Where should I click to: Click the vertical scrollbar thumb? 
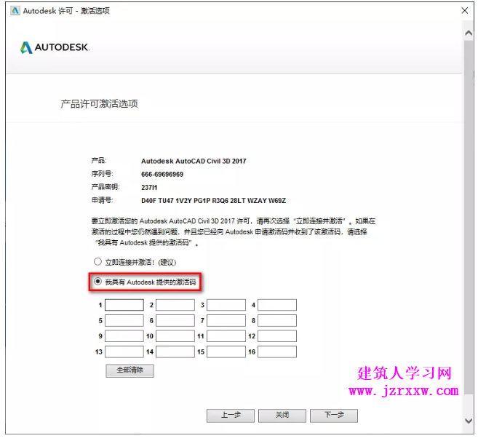tap(469, 217)
